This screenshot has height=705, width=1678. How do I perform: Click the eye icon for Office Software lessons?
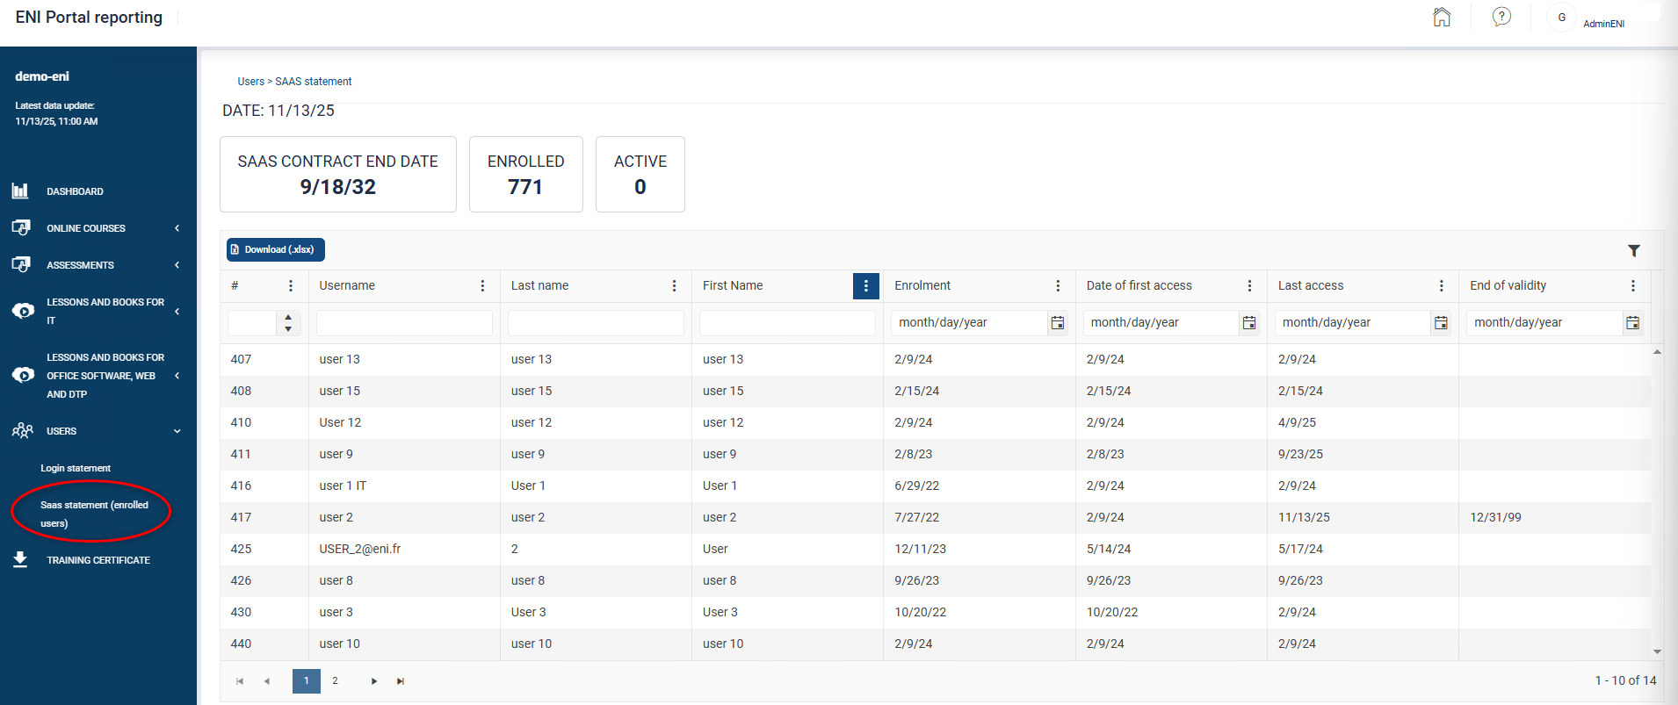click(23, 375)
